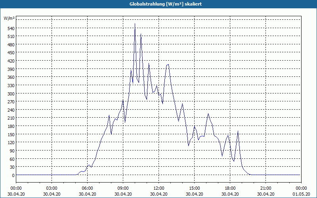Select the y-axis value 180
Viewport: 317px width, 198px height.
tap(11, 126)
